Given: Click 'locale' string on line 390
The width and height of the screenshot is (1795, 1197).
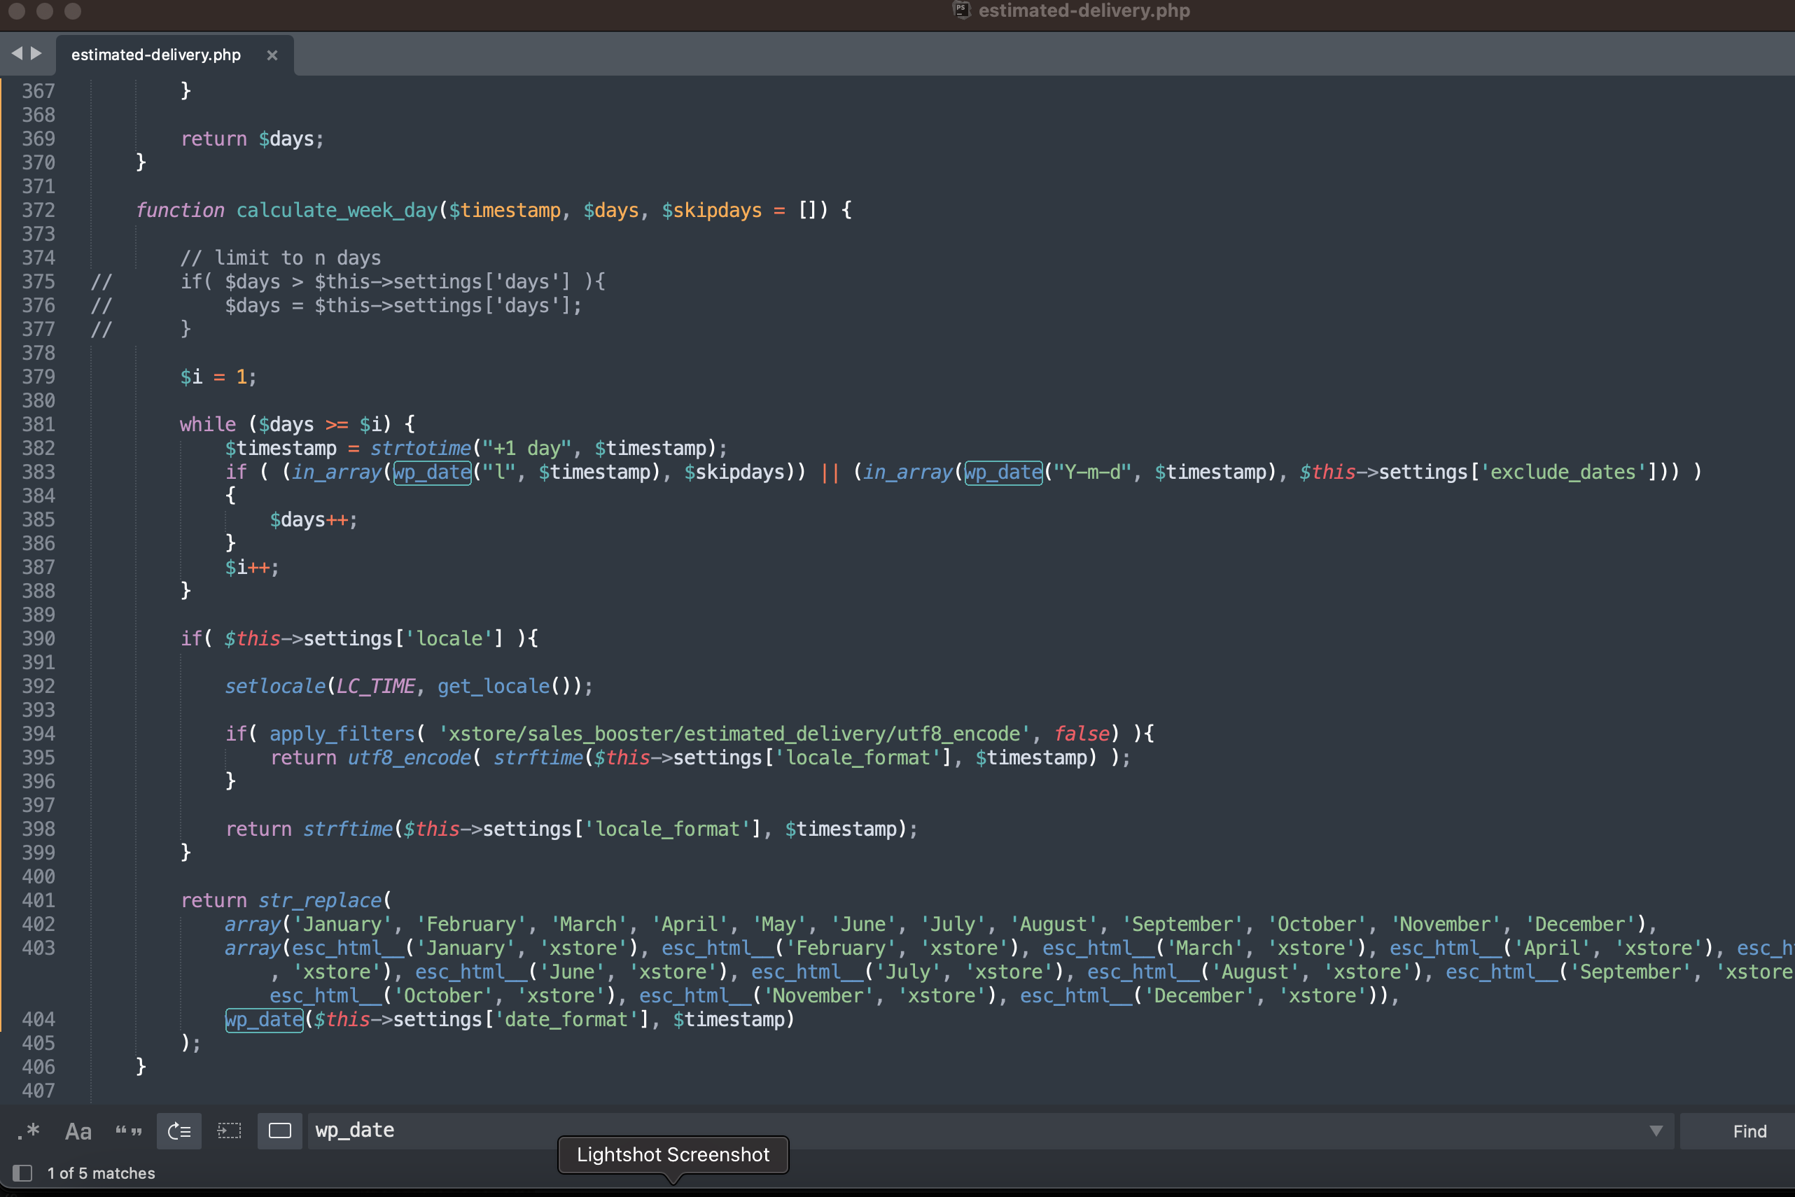Looking at the screenshot, I should pyautogui.click(x=449, y=638).
